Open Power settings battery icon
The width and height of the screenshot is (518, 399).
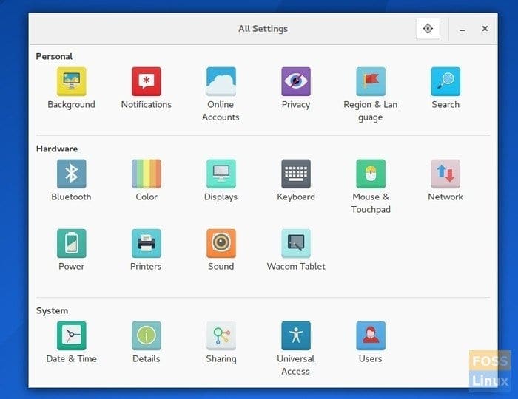pyautogui.click(x=71, y=243)
